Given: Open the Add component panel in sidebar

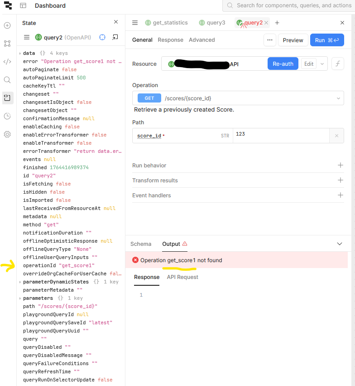Looking at the screenshot, I should click(7, 25).
